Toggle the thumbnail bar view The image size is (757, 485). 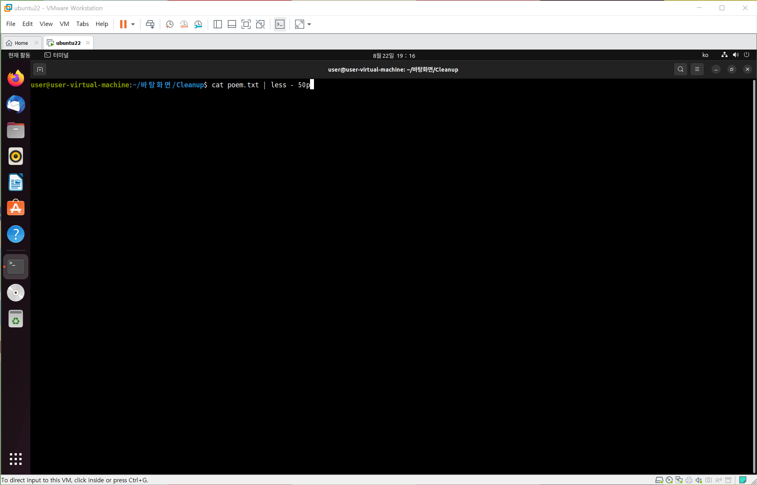tap(232, 24)
